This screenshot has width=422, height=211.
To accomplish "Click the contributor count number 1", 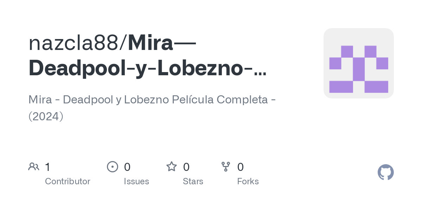I will click(x=47, y=167).
